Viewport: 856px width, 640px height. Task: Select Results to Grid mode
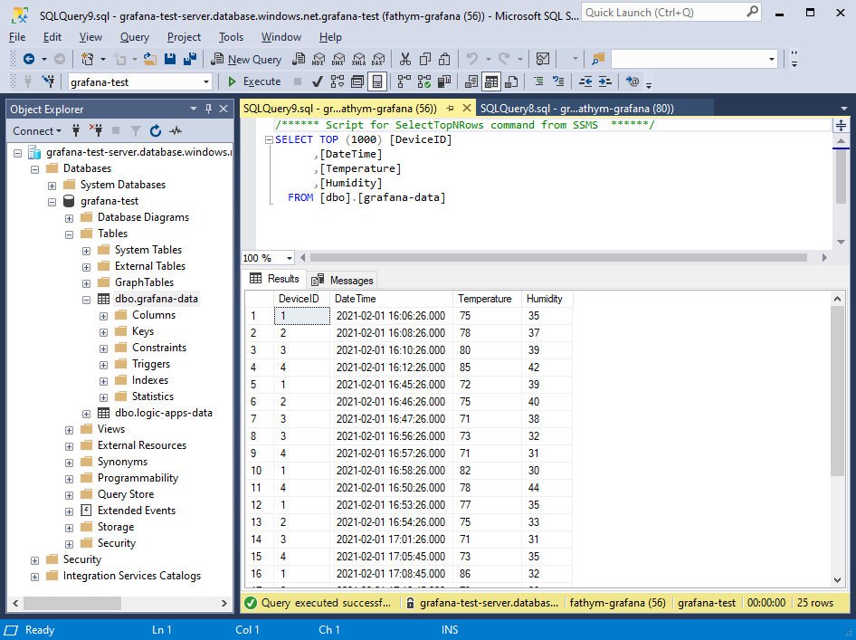pos(491,81)
